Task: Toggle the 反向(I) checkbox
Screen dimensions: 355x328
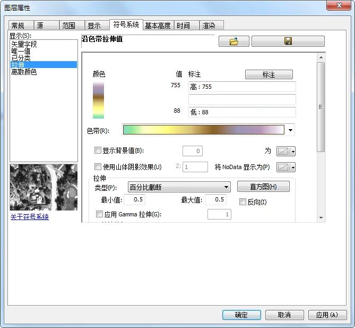Action: (x=243, y=201)
